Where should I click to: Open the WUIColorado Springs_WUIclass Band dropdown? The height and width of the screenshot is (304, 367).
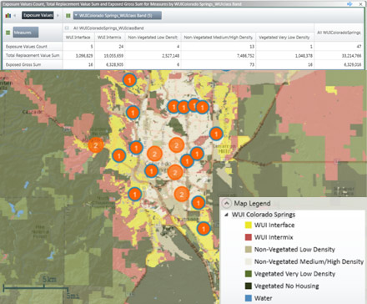coord(117,16)
